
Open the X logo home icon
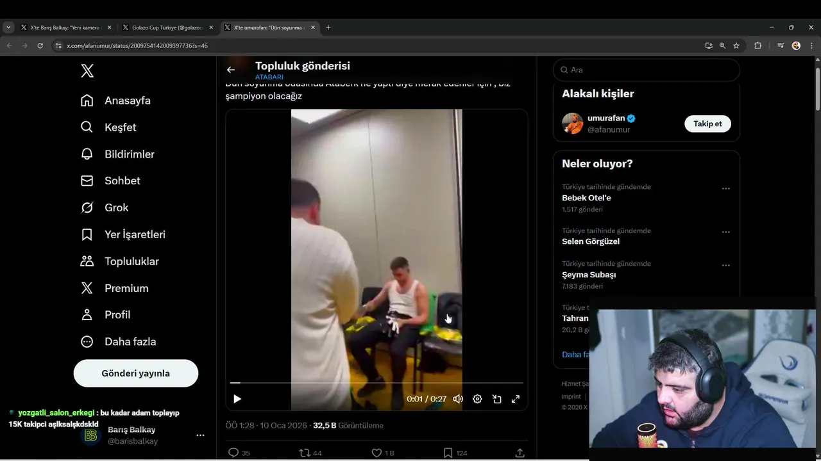87,71
